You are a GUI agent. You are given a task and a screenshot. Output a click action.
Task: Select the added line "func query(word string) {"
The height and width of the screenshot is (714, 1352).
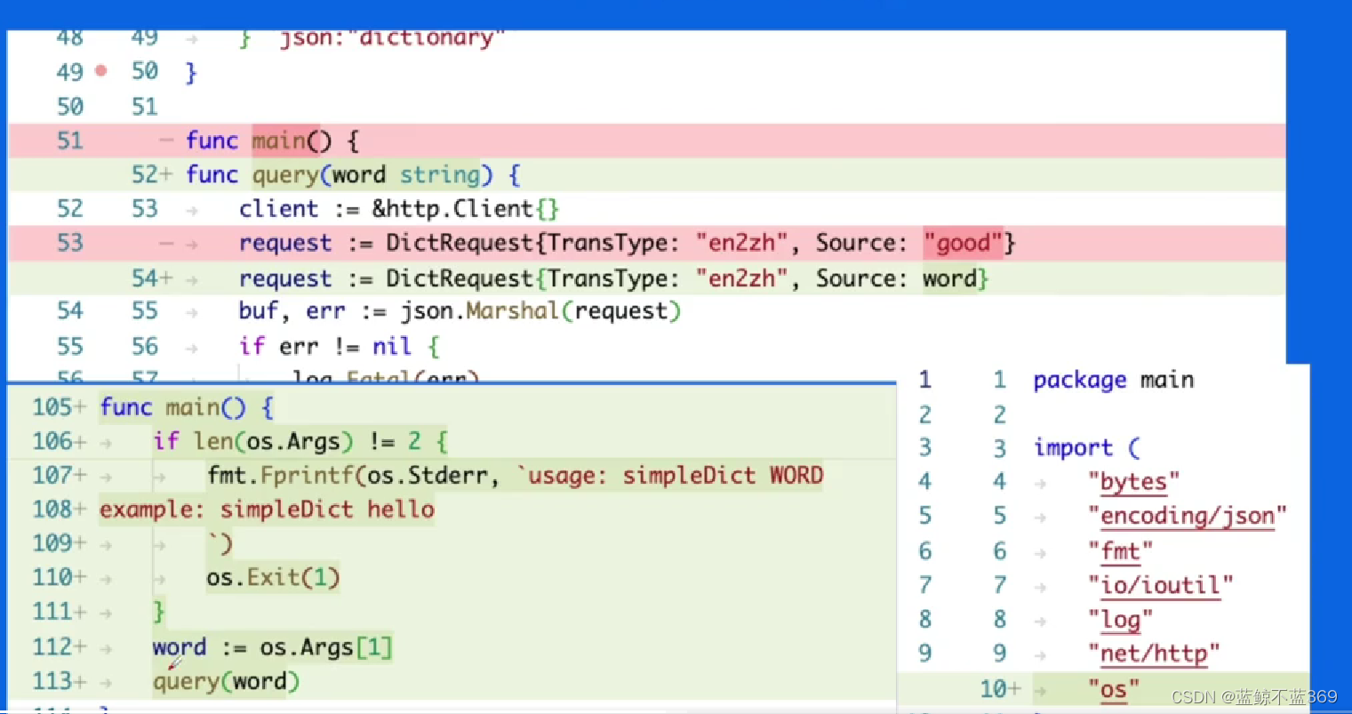(647, 174)
